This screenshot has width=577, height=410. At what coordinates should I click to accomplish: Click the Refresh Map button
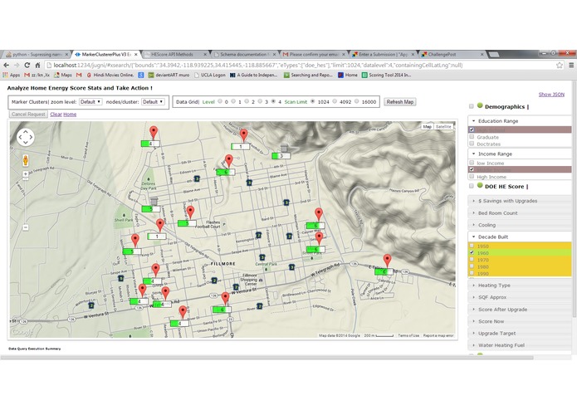[x=400, y=102]
